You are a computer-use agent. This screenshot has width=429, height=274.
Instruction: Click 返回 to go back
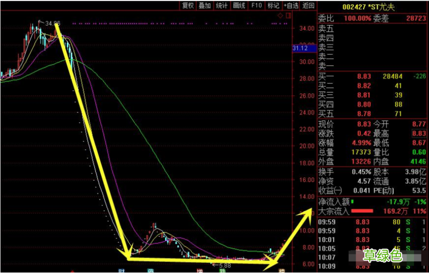[x=308, y=5]
